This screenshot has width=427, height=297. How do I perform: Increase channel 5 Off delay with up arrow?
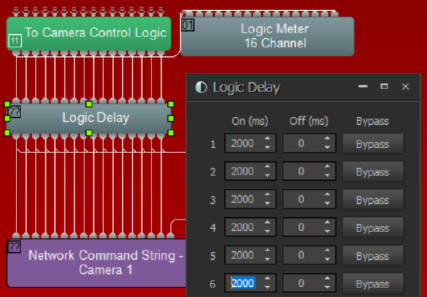[327, 250]
